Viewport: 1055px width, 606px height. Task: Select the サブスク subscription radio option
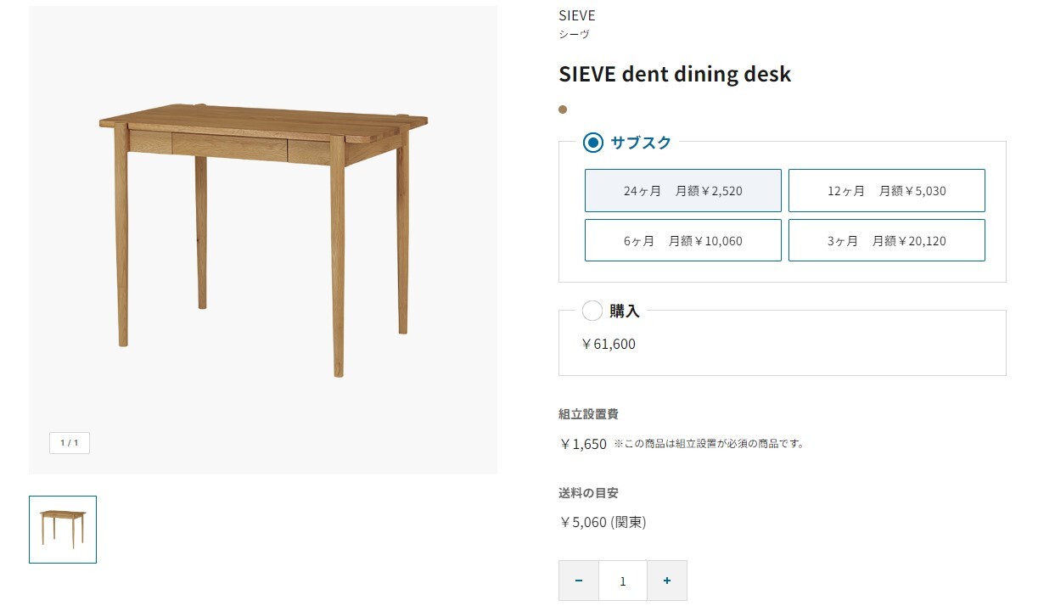point(592,143)
